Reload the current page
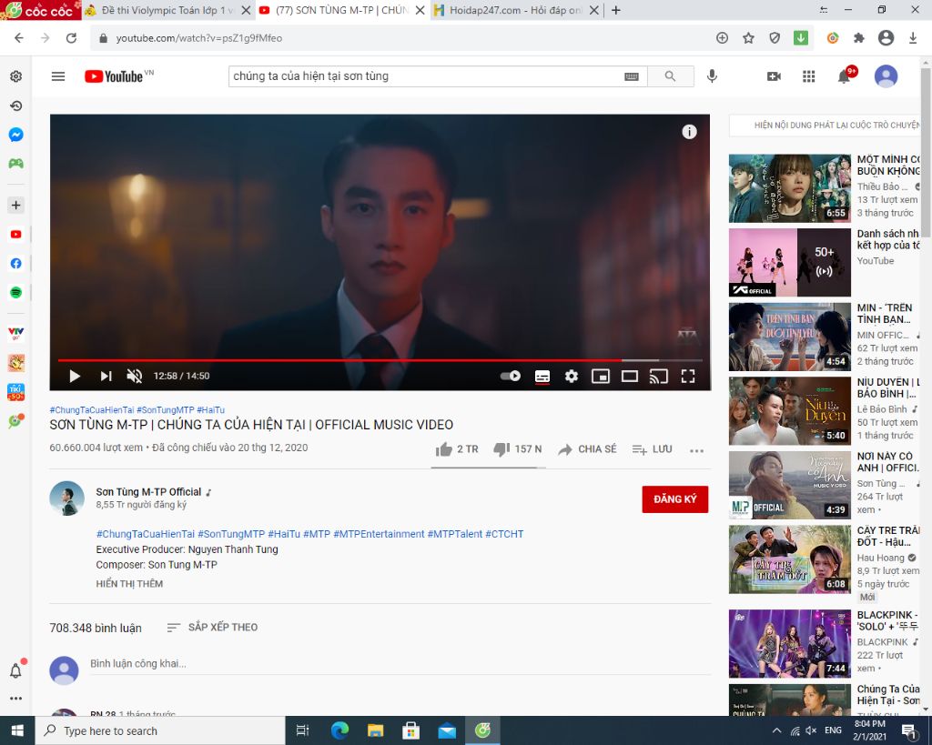932x745 pixels. 71,38
